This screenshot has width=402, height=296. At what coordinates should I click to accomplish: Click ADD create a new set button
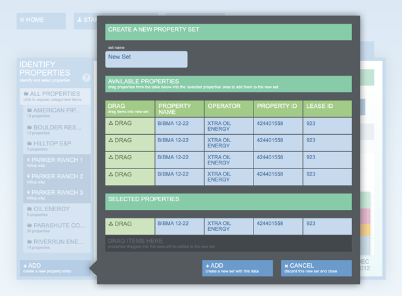pyautogui.click(x=238, y=268)
